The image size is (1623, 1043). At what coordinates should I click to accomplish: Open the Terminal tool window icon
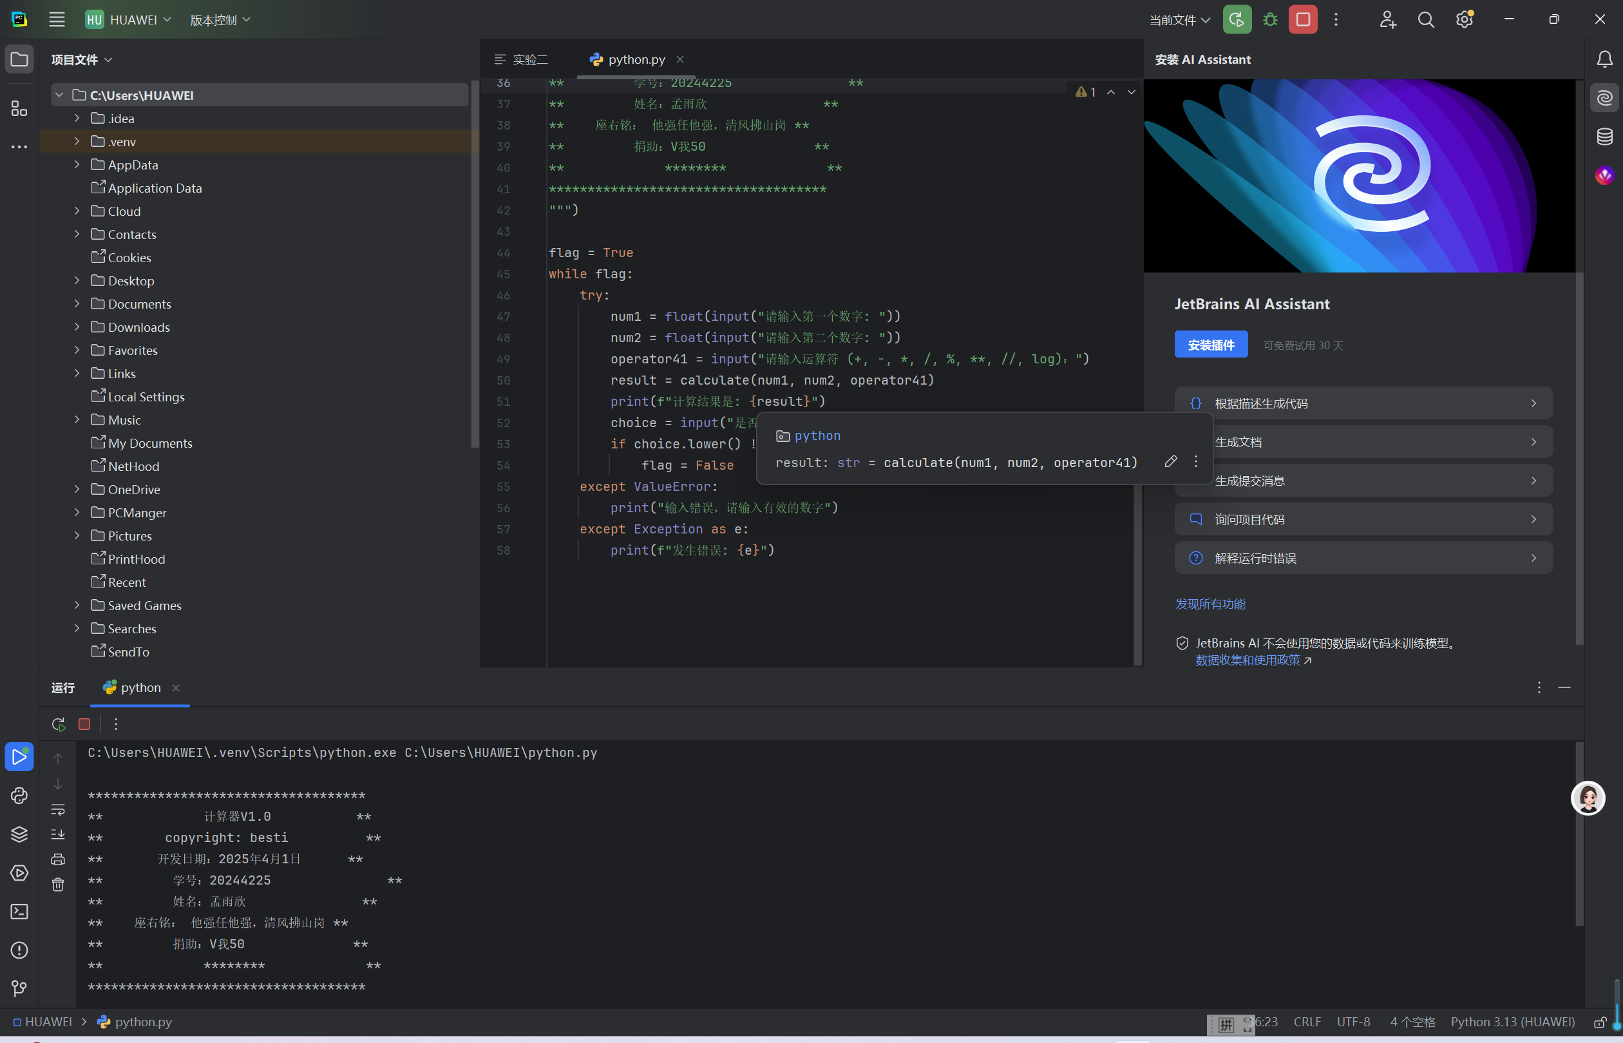click(19, 912)
